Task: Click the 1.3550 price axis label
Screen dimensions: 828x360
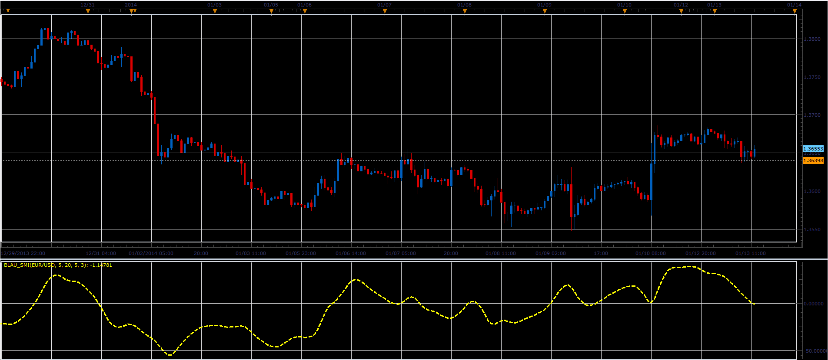Action: click(812, 229)
